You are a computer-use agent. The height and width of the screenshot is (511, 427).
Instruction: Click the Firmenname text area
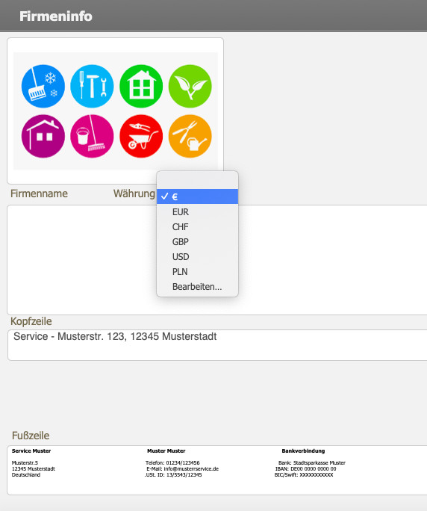pyautogui.click(x=81, y=260)
